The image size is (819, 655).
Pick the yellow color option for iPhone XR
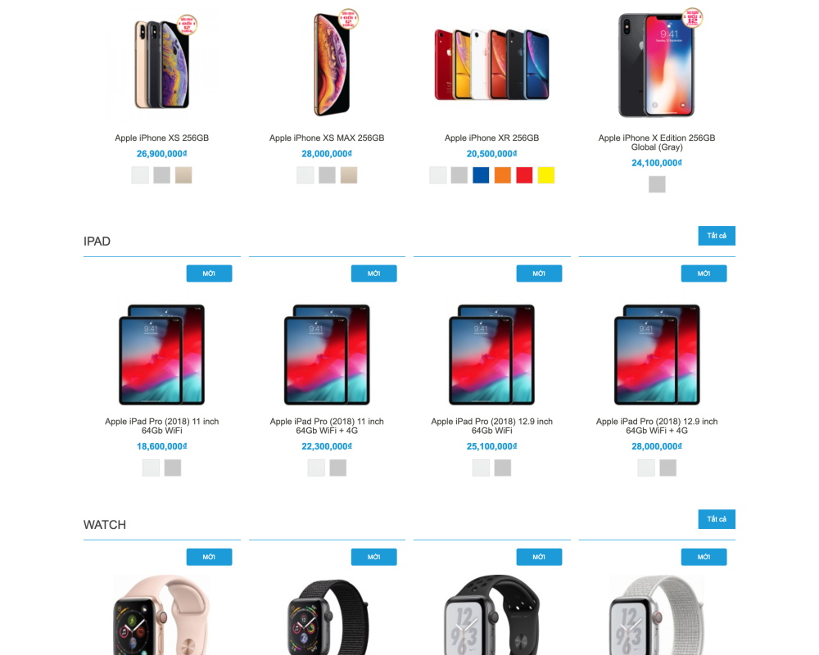tap(545, 175)
